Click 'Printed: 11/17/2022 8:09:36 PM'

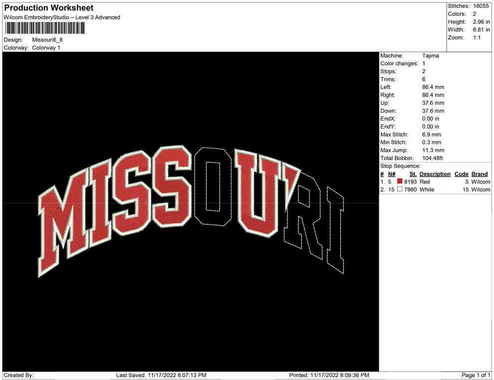pos(329,375)
